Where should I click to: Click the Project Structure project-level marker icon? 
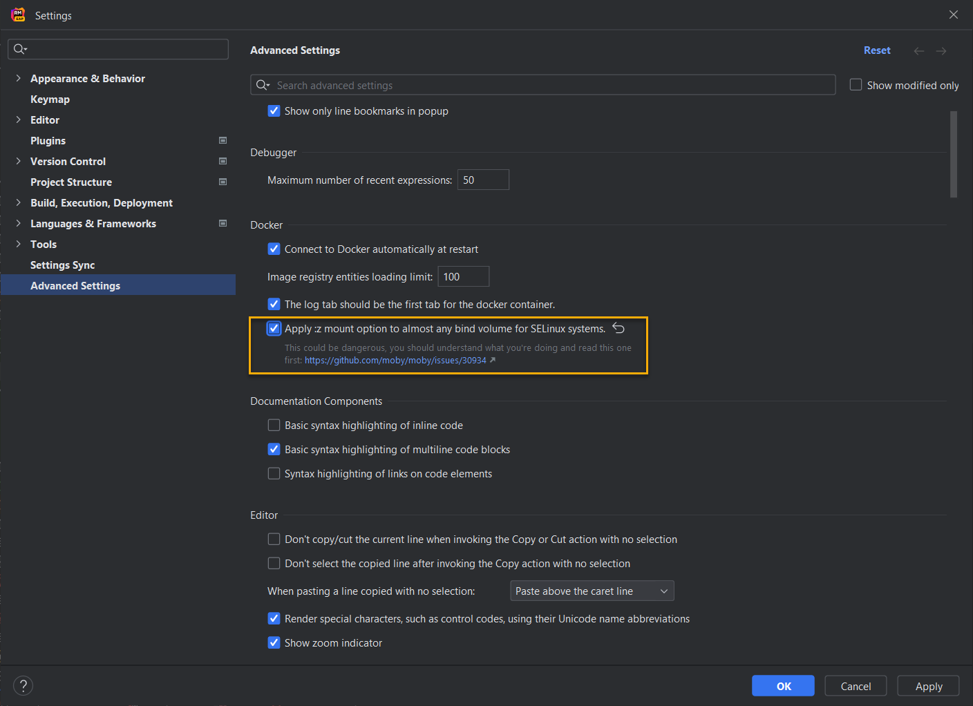point(223,182)
